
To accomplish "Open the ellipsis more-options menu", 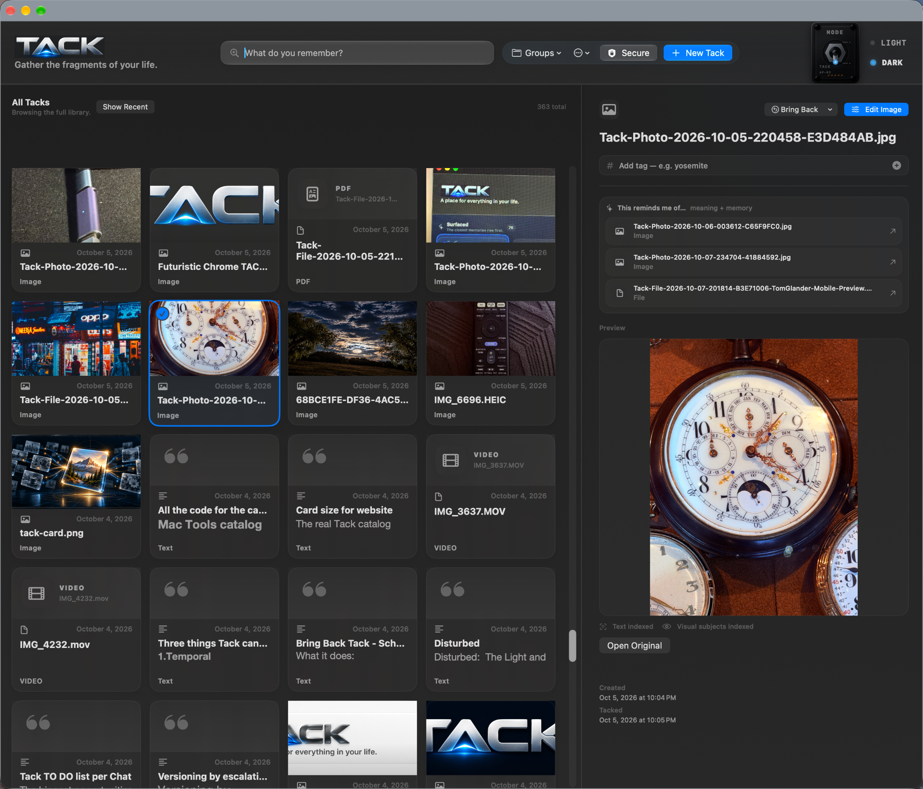I will pyautogui.click(x=581, y=53).
